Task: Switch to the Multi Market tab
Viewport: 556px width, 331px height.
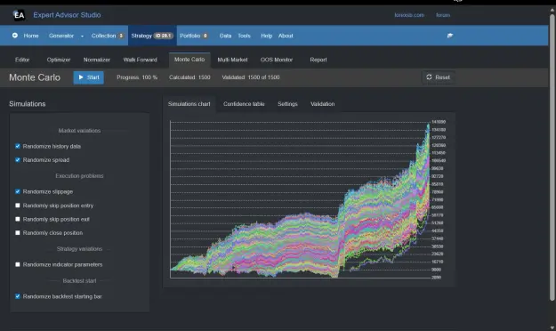Action: point(232,60)
